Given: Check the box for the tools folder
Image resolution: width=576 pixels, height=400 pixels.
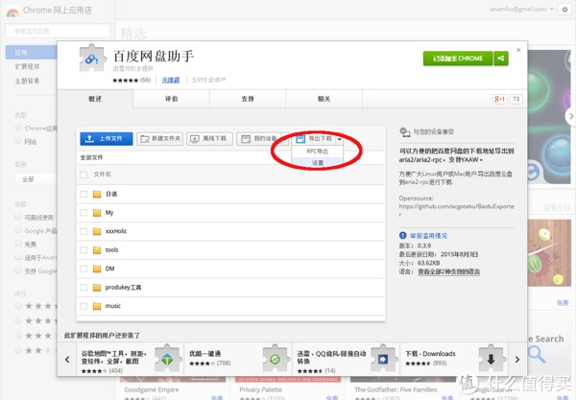Looking at the screenshot, I should point(84,250).
